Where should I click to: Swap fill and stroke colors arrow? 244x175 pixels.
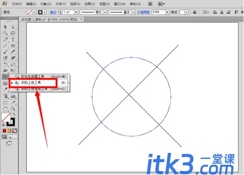(x=14, y=114)
